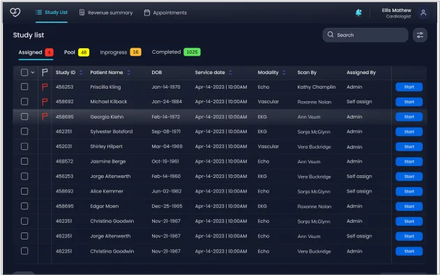The image size is (440, 275).
Task: Check the Shirley Hilpert row checkbox
Action: point(24,147)
